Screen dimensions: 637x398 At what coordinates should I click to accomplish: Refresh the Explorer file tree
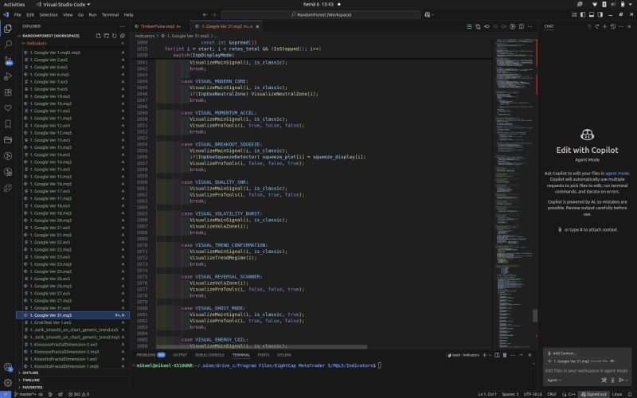pos(114,35)
